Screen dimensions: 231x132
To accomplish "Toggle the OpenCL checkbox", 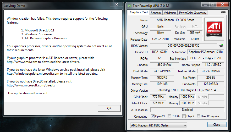I will pyautogui.click(x=153, y=116).
